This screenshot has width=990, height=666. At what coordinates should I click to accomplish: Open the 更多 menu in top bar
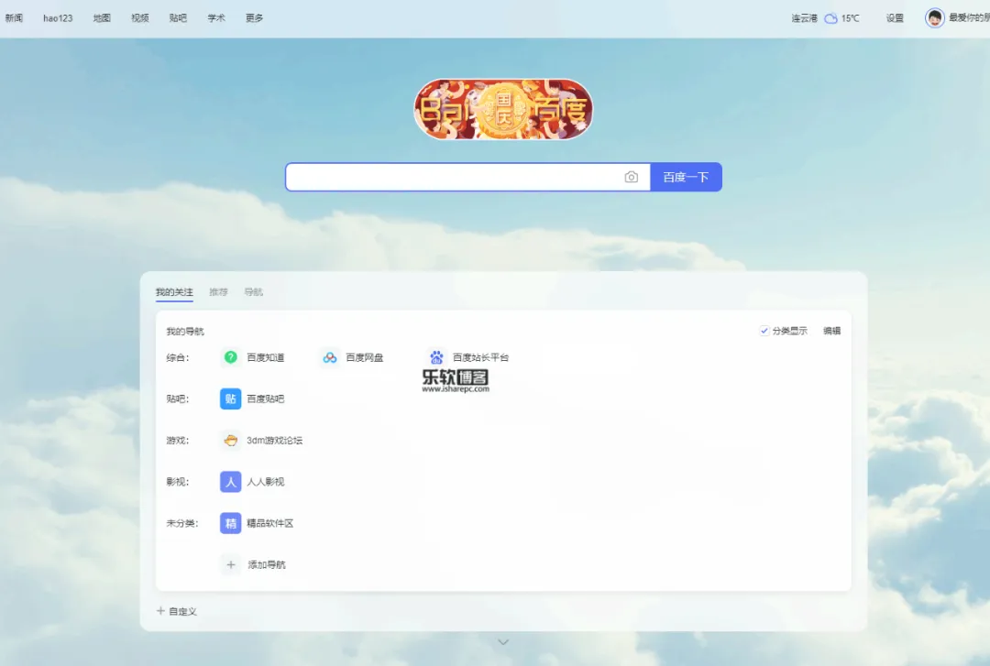point(254,18)
